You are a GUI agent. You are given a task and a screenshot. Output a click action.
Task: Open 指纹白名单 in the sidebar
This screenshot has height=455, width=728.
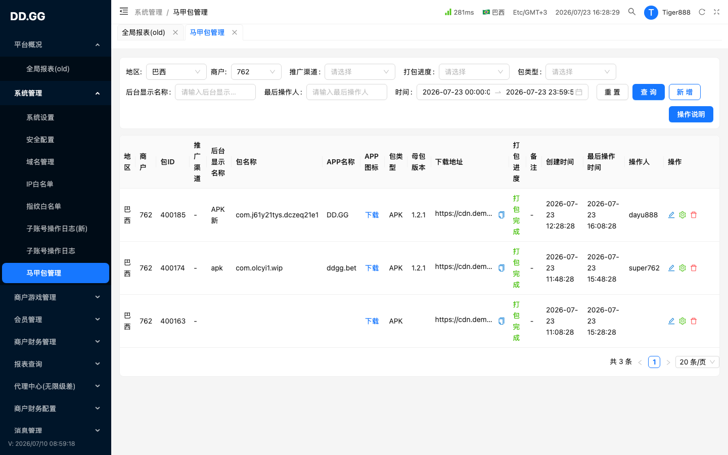point(56,206)
